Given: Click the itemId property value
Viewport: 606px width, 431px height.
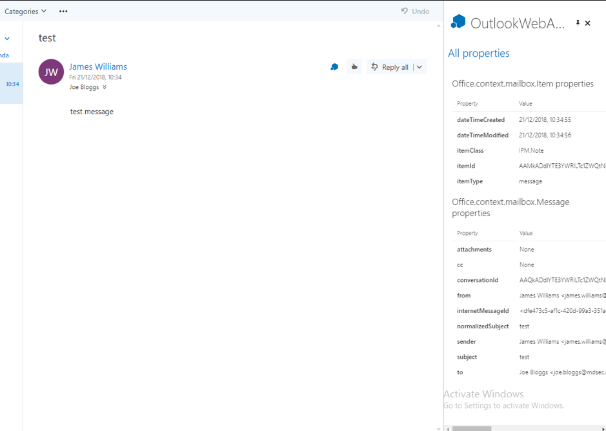Looking at the screenshot, I should coord(561,166).
